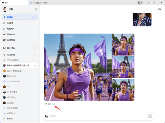165x123 pixels.
Task: Open 图像生成 from the sidebar
Action: point(11,34)
